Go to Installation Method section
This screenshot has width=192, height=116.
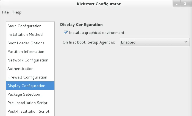click(x=25, y=34)
